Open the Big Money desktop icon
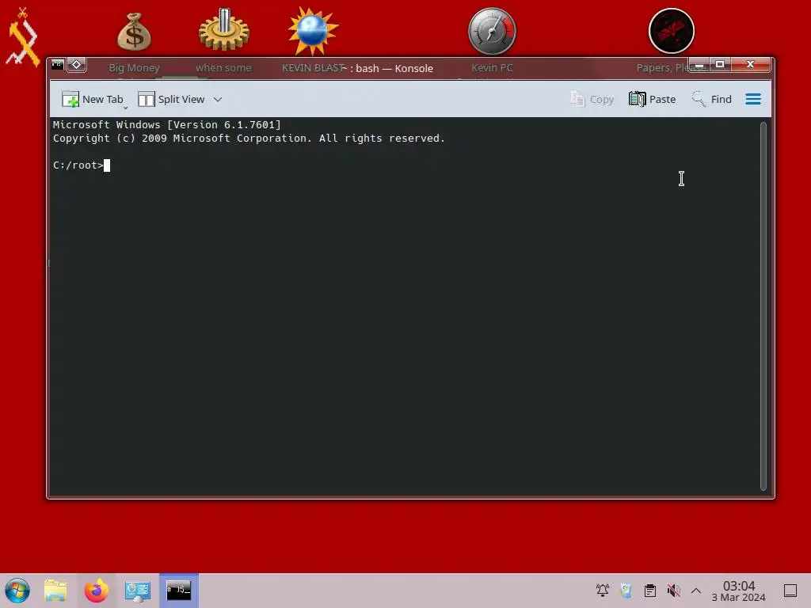The height and width of the screenshot is (608, 811). [134, 32]
